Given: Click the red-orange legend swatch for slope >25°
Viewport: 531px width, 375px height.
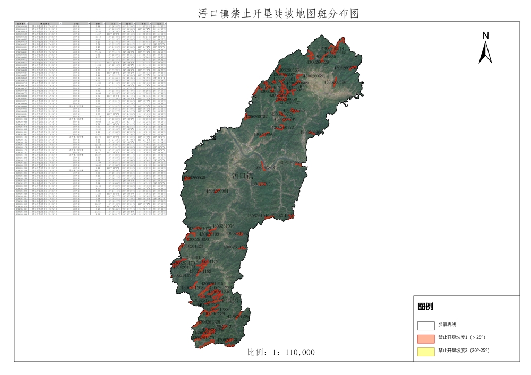Looking at the screenshot, I should 426,338.
